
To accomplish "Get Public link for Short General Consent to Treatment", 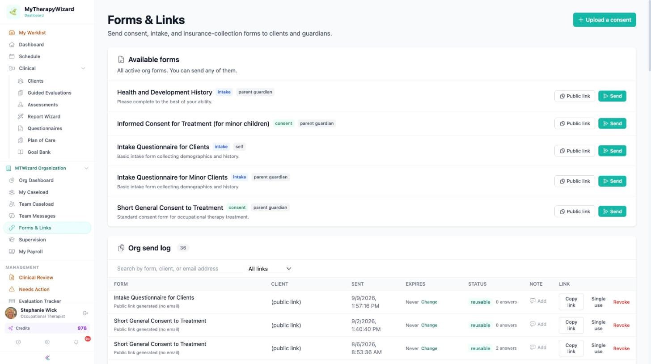I will coord(575,212).
